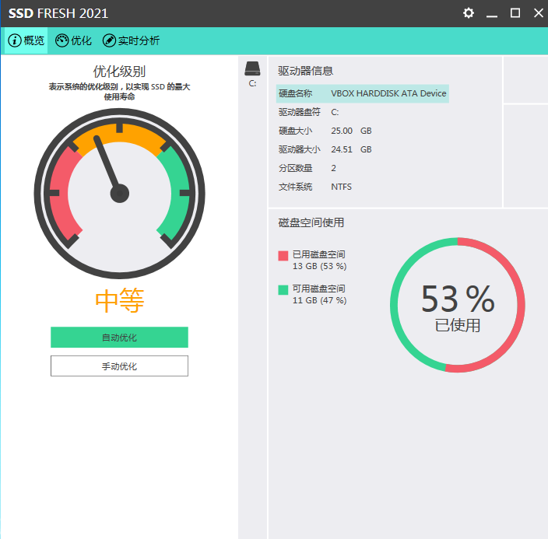The image size is (548, 539).
Task: Click the info icon beside 概览
Action: pos(15,40)
